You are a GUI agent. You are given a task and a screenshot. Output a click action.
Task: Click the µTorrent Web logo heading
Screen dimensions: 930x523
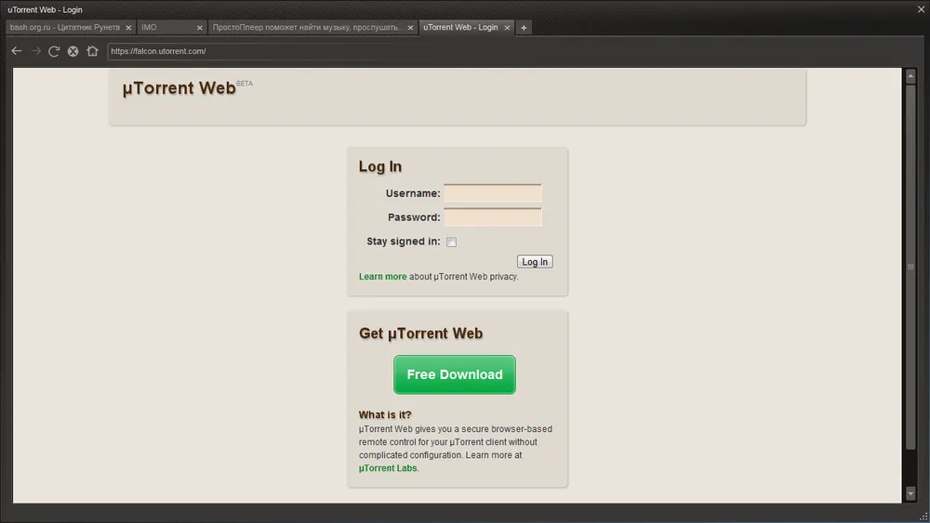179,88
